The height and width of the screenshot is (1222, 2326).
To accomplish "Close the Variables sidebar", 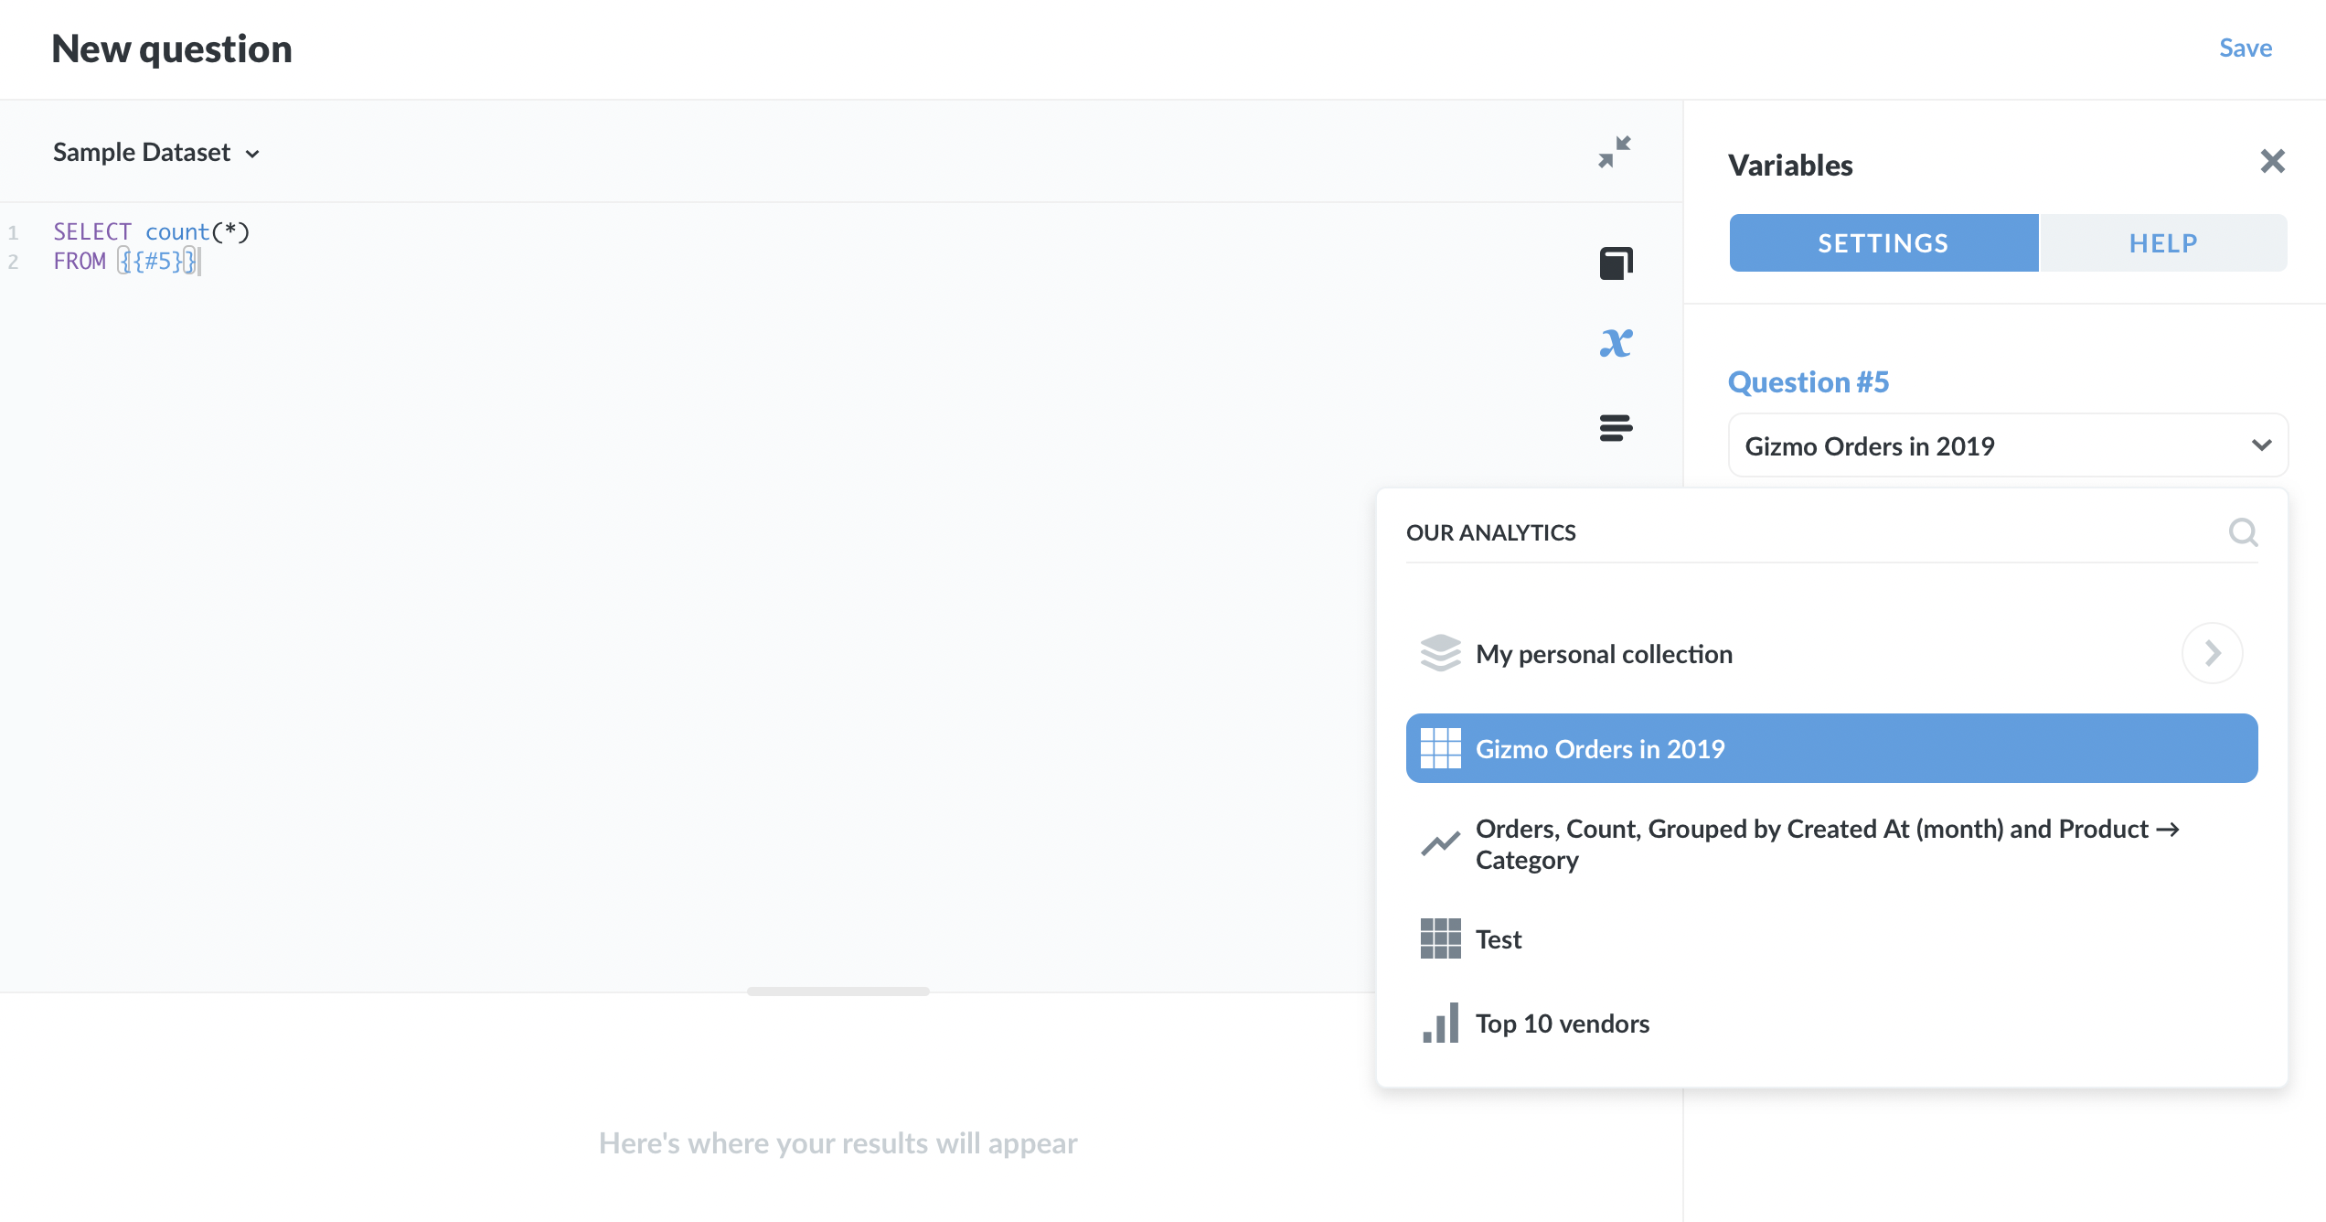I will tap(2272, 162).
